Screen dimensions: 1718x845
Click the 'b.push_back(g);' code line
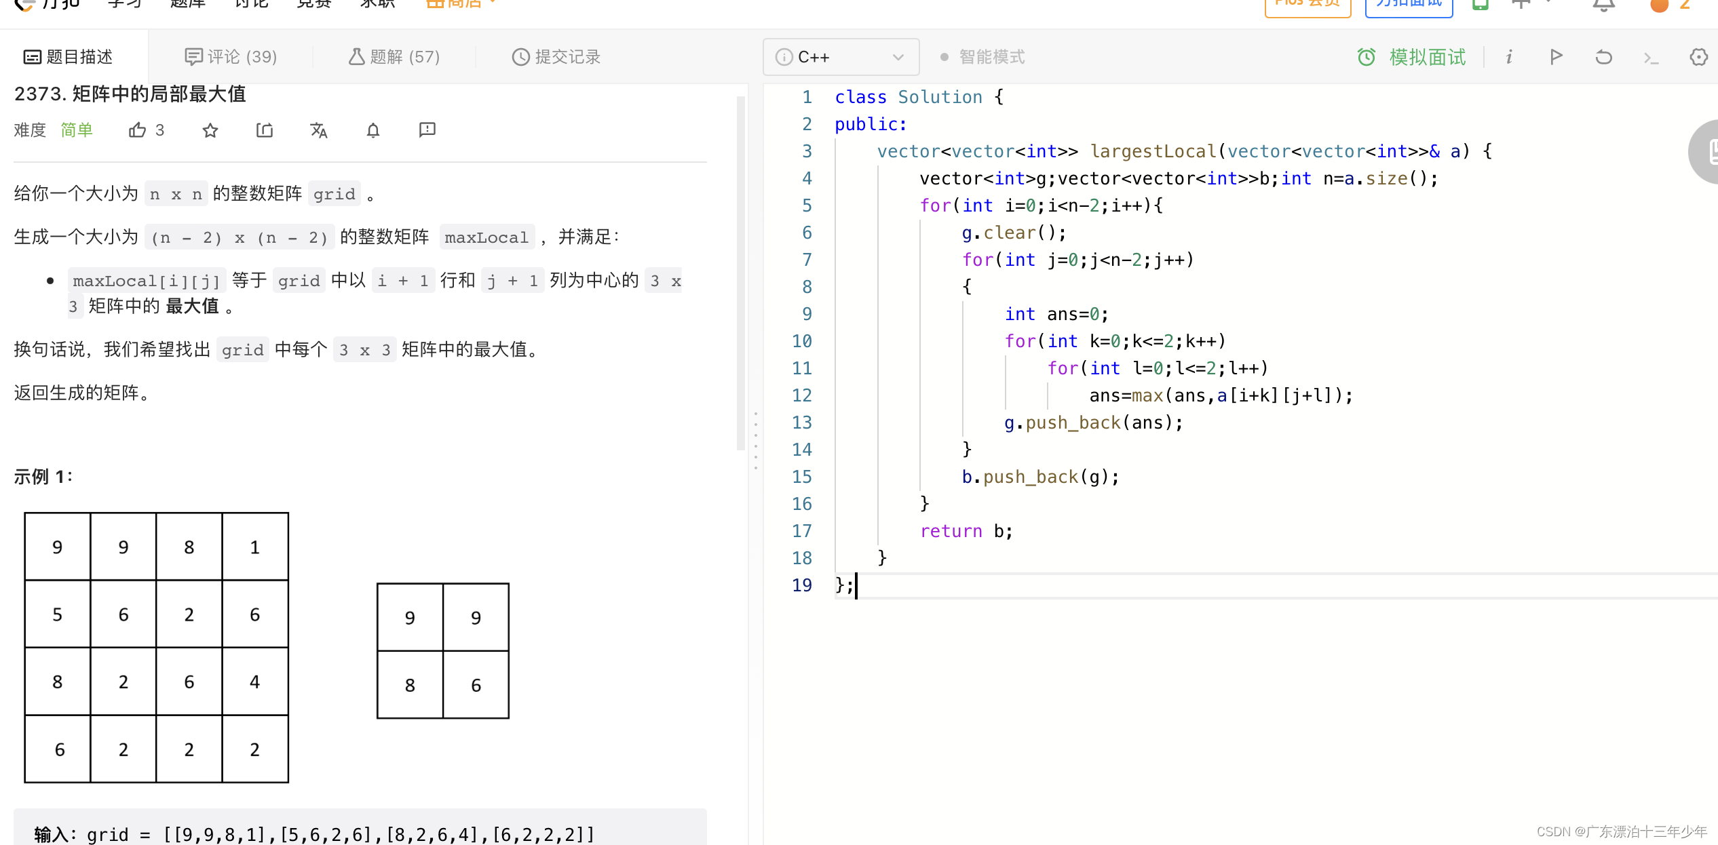[1040, 477]
